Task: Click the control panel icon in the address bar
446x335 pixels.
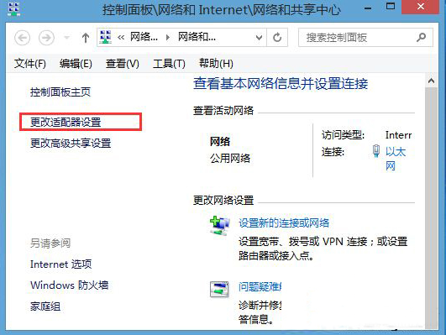Action: (105, 37)
